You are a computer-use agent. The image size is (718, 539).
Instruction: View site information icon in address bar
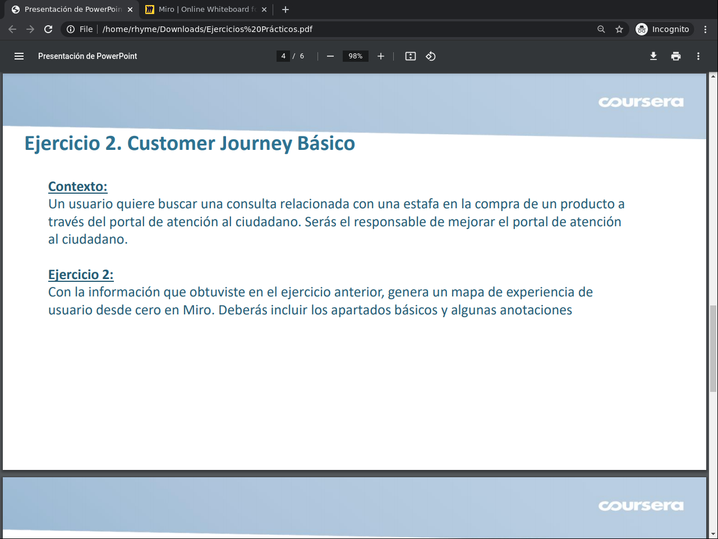tap(71, 29)
